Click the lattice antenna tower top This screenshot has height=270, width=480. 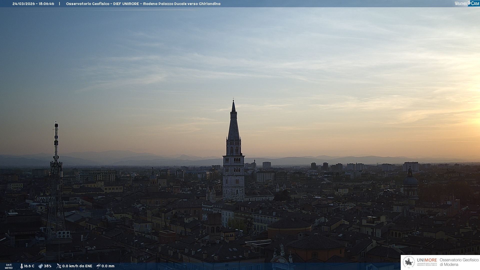click(x=56, y=125)
